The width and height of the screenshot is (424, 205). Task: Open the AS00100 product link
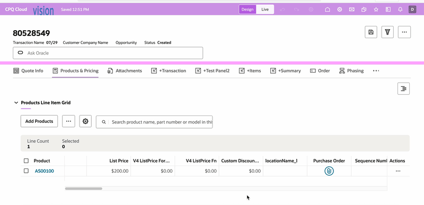point(45,171)
